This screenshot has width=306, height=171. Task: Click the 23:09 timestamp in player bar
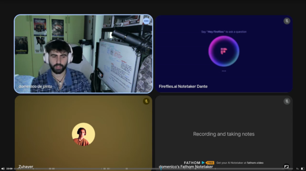(9, 169)
